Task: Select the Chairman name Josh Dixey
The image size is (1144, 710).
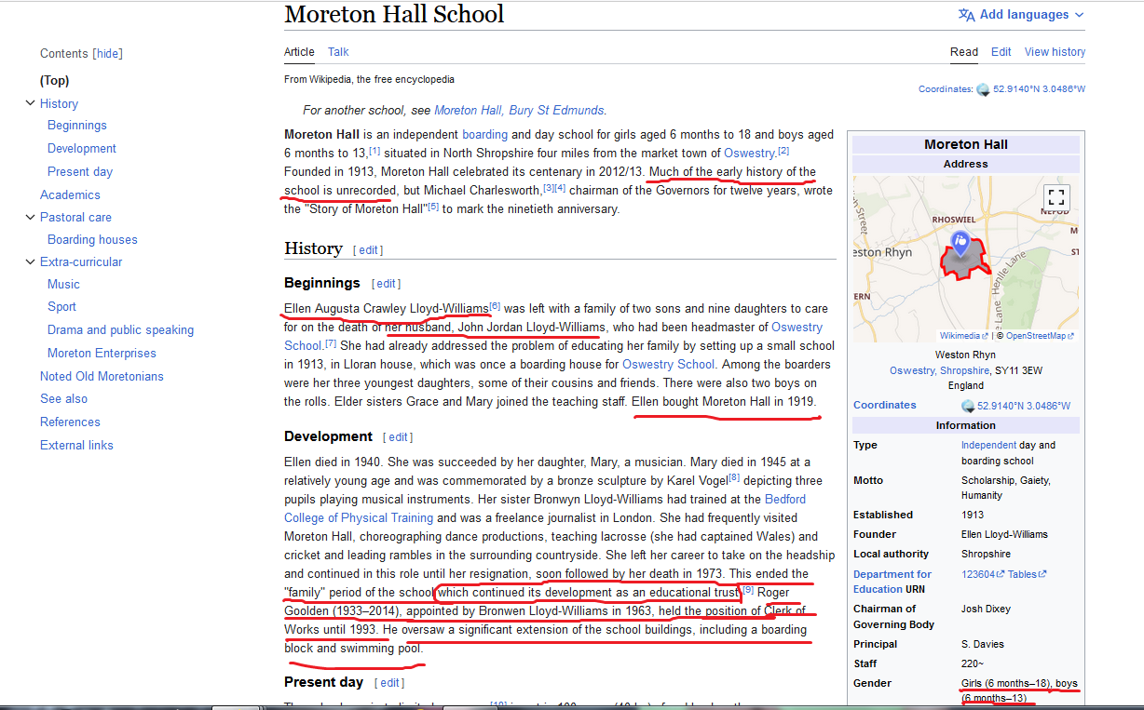Action: click(x=987, y=609)
